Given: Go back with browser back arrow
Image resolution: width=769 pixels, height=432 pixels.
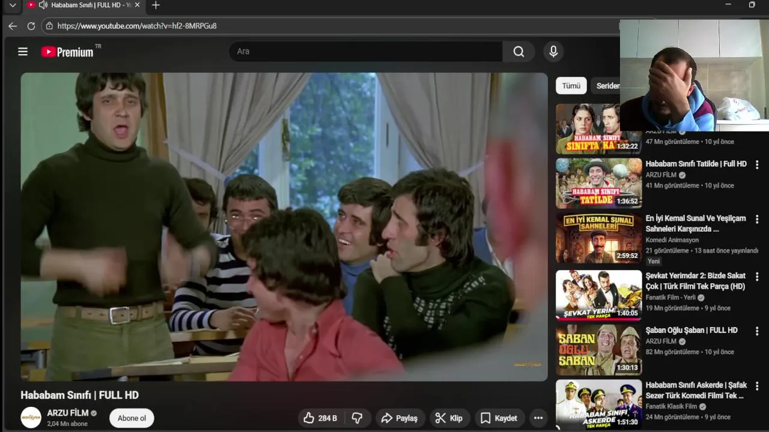Looking at the screenshot, I should (13, 26).
